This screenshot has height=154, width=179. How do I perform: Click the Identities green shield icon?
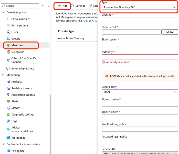8,45
